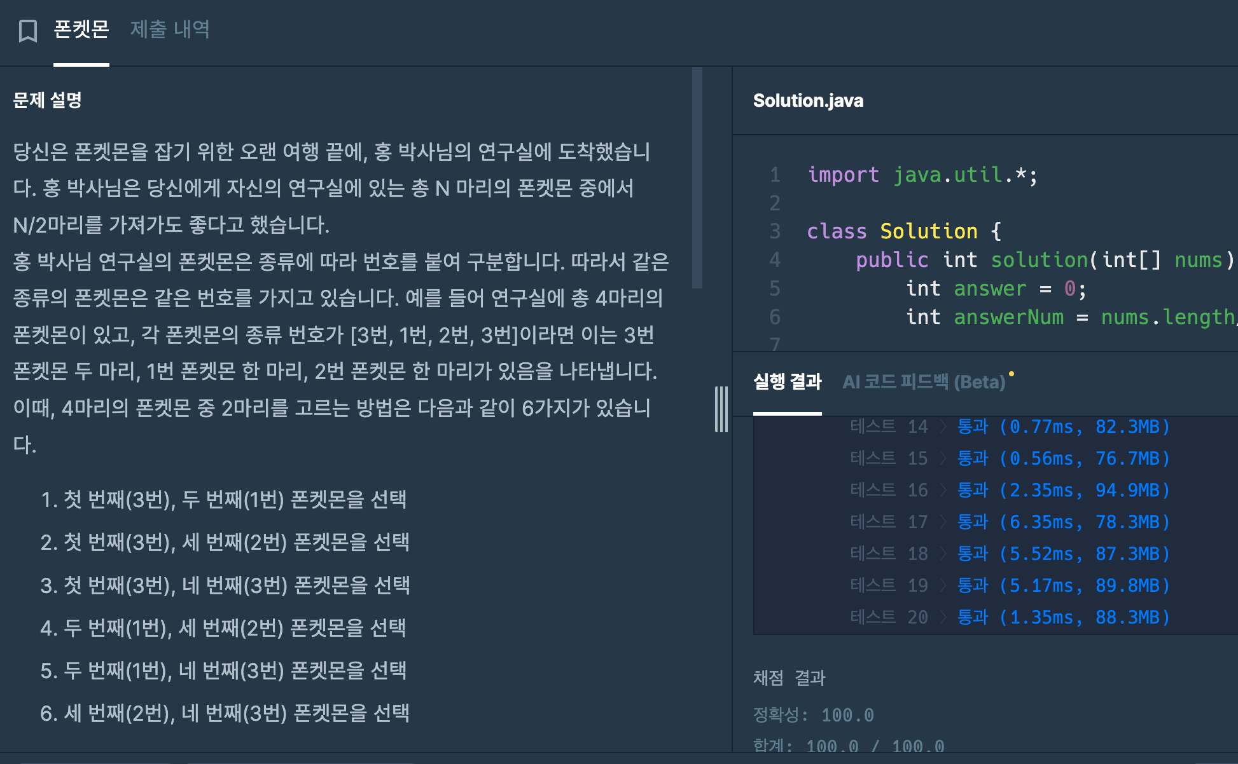Click the 채점 결과 label

pos(789,678)
